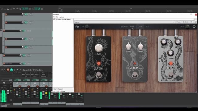Uncheck the VST plugin enable checkbox
This screenshot has height=111, width=198.
pos(54,19)
